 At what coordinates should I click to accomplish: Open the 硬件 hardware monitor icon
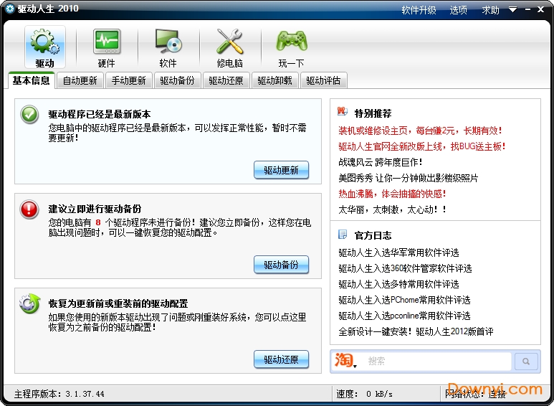point(106,43)
